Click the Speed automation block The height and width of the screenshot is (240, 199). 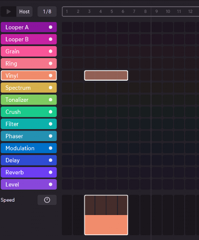click(x=106, y=215)
